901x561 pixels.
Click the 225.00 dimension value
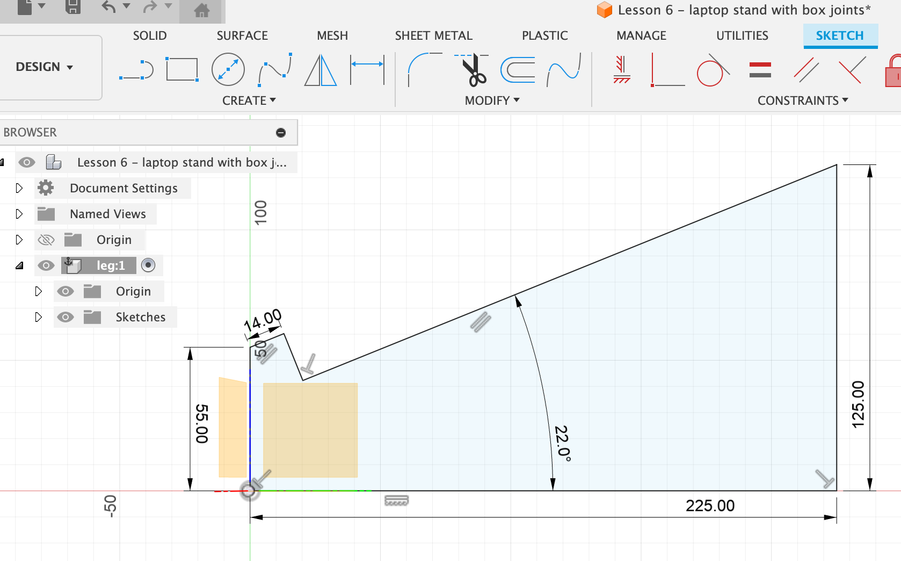(710, 506)
